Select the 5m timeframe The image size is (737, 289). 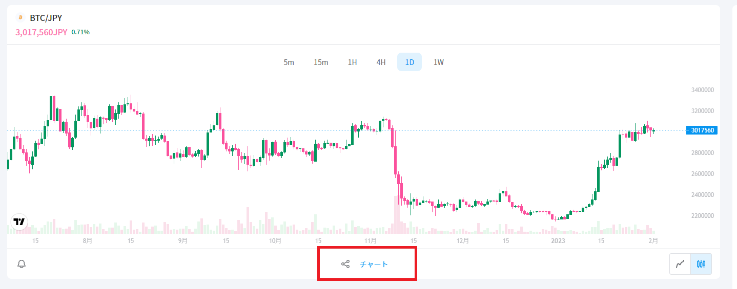[x=289, y=62]
